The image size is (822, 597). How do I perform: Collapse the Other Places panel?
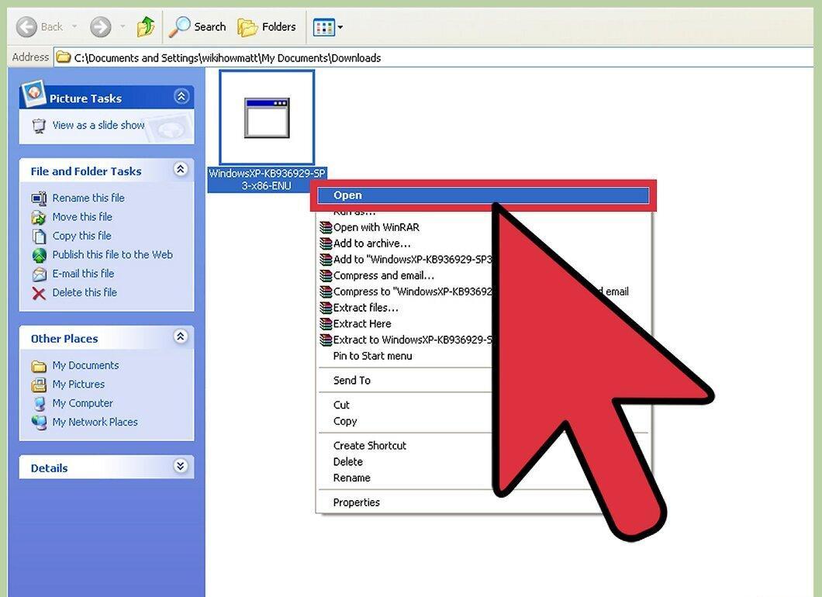point(181,336)
